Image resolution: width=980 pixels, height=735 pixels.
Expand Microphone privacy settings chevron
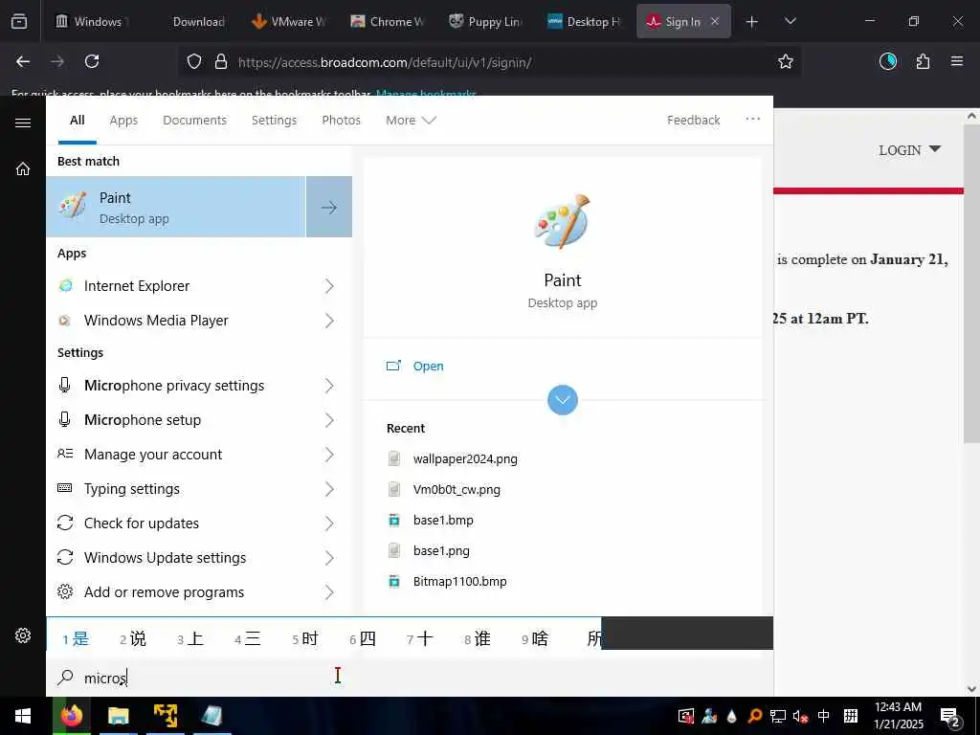pos(329,386)
